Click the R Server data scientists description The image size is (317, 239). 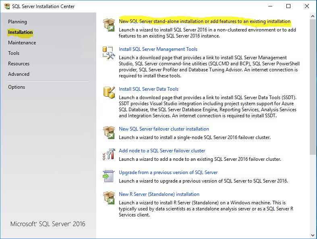click(206, 209)
